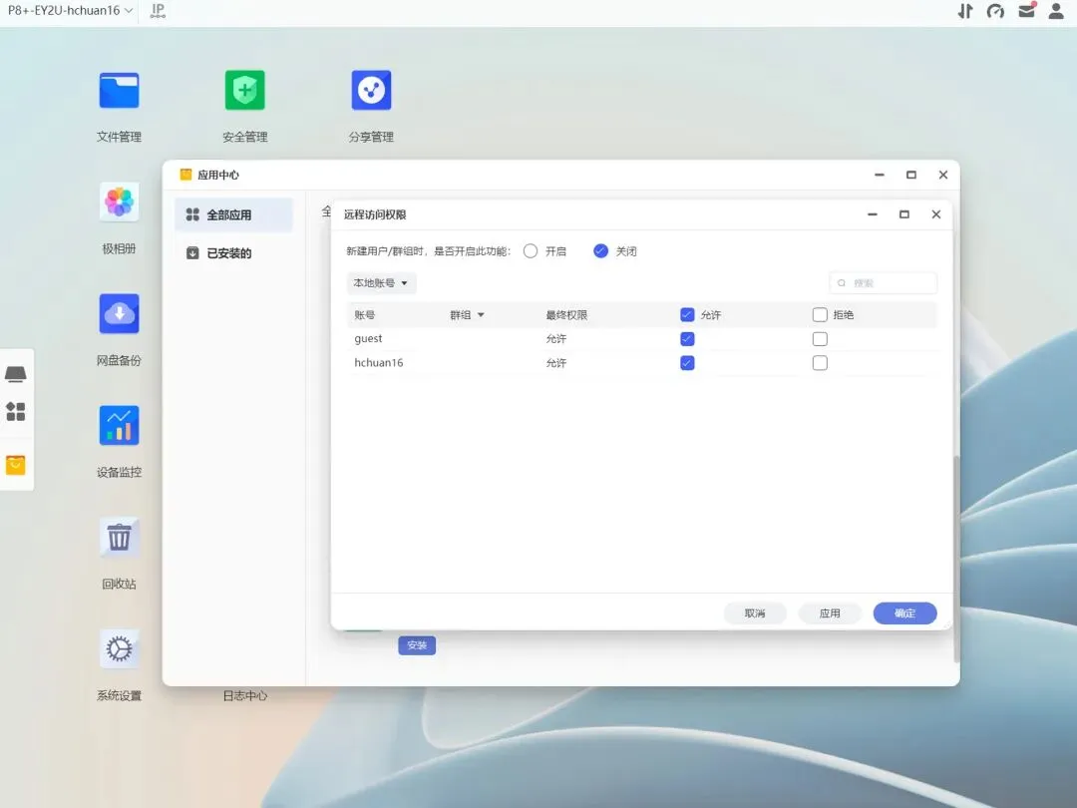Viewport: 1077px width, 808px height.
Task: Click the 账号 column header
Action: coord(365,314)
